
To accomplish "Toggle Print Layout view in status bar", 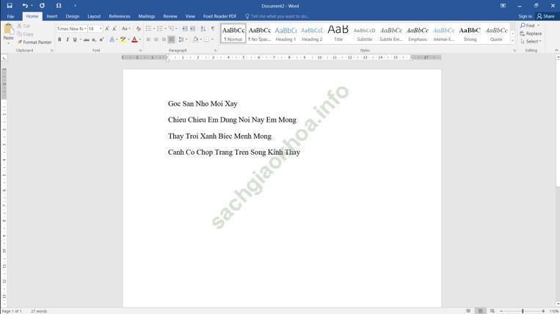I will 480,311.
